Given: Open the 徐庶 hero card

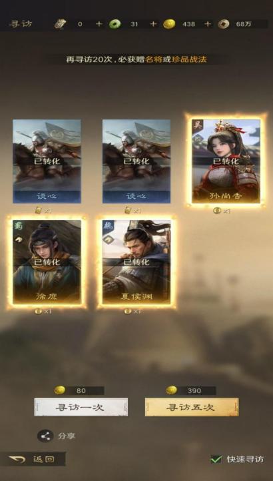Looking at the screenshot, I should 47,262.
